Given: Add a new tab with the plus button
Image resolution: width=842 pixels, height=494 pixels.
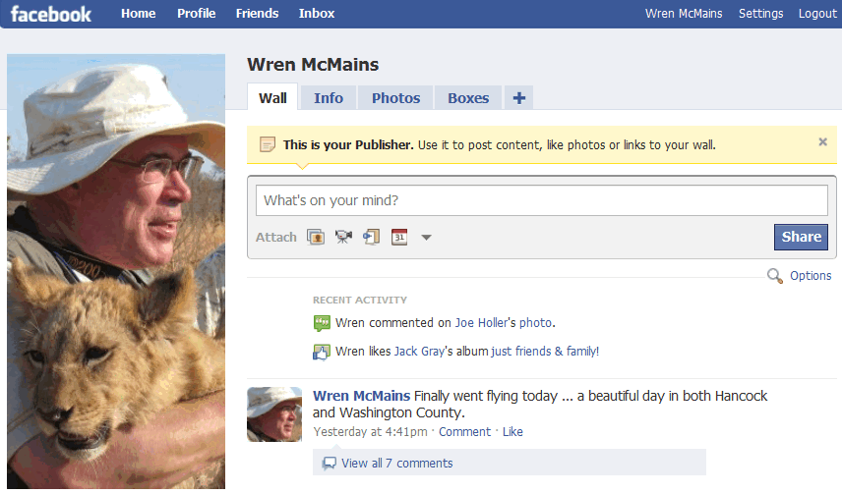Looking at the screenshot, I should 518,98.
